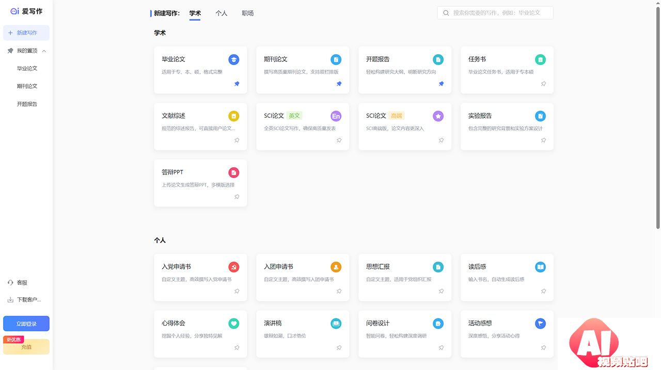This screenshot has height=370, width=661.
Task: Unpin the 毕业论文 card
Action: 237,84
